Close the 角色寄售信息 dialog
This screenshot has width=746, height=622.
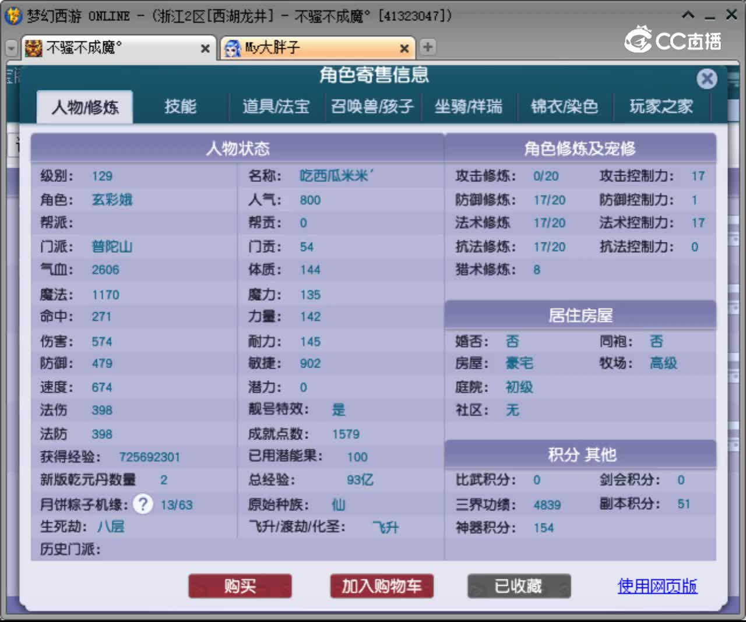coord(707,79)
